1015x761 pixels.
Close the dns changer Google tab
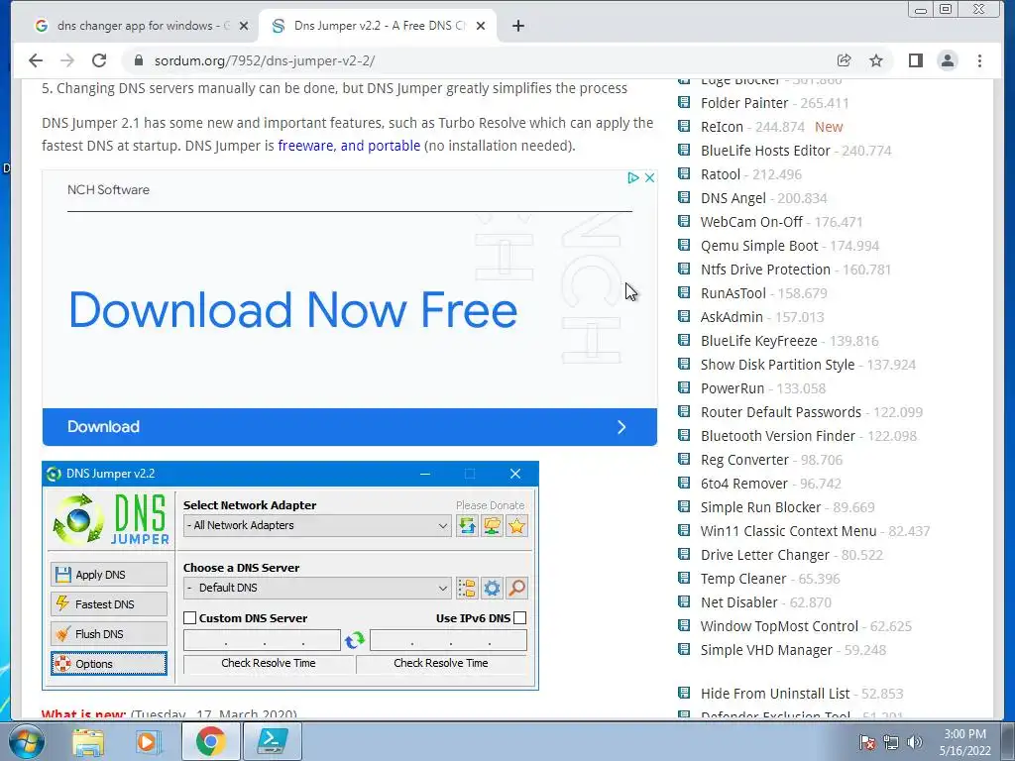click(x=244, y=26)
